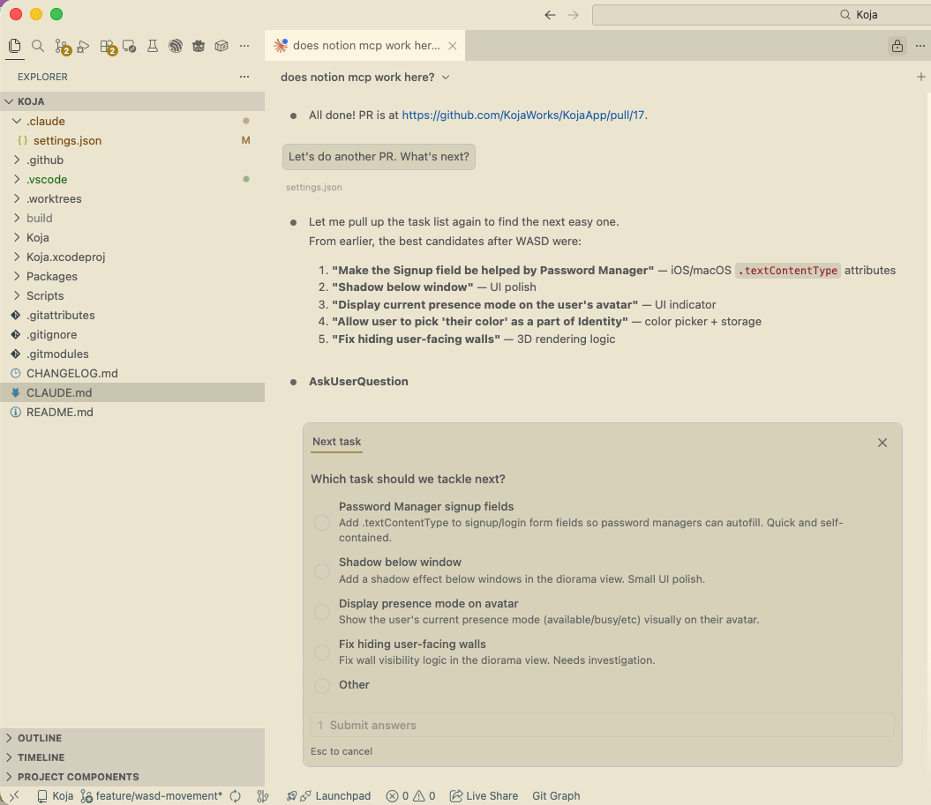Choose the Shadow below window option
Screen dimensions: 931x805
(322, 570)
